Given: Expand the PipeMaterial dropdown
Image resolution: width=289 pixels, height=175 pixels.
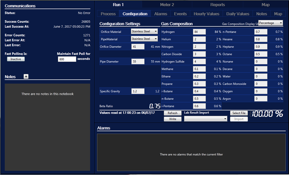Looking at the screenshot, I should [x=144, y=39].
